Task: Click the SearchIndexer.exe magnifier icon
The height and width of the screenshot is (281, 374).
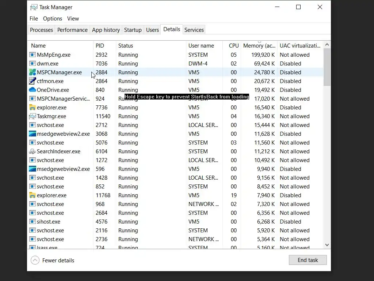Action: tap(32, 151)
